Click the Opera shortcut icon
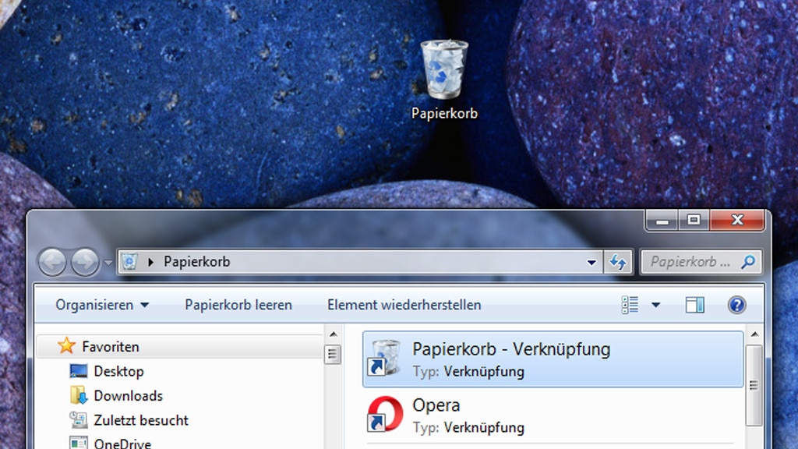Viewport: 798px width, 449px height. tap(385, 414)
